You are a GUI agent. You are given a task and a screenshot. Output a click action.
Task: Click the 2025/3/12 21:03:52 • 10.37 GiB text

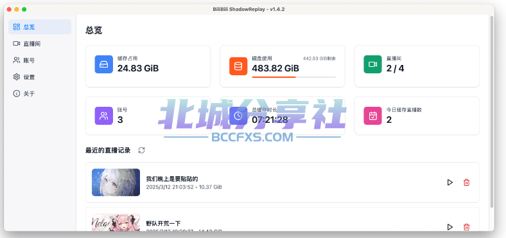coord(184,187)
